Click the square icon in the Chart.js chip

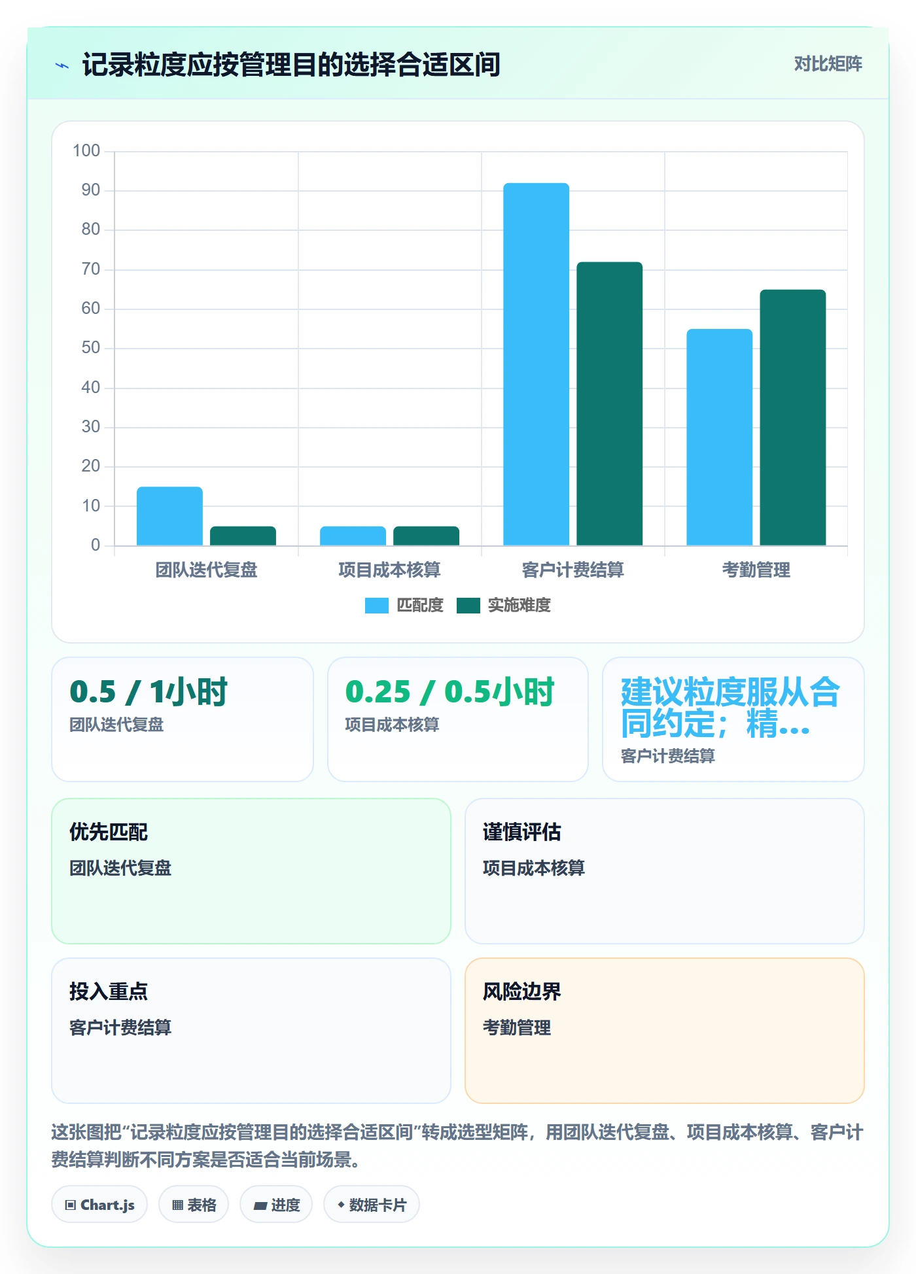(71, 1205)
